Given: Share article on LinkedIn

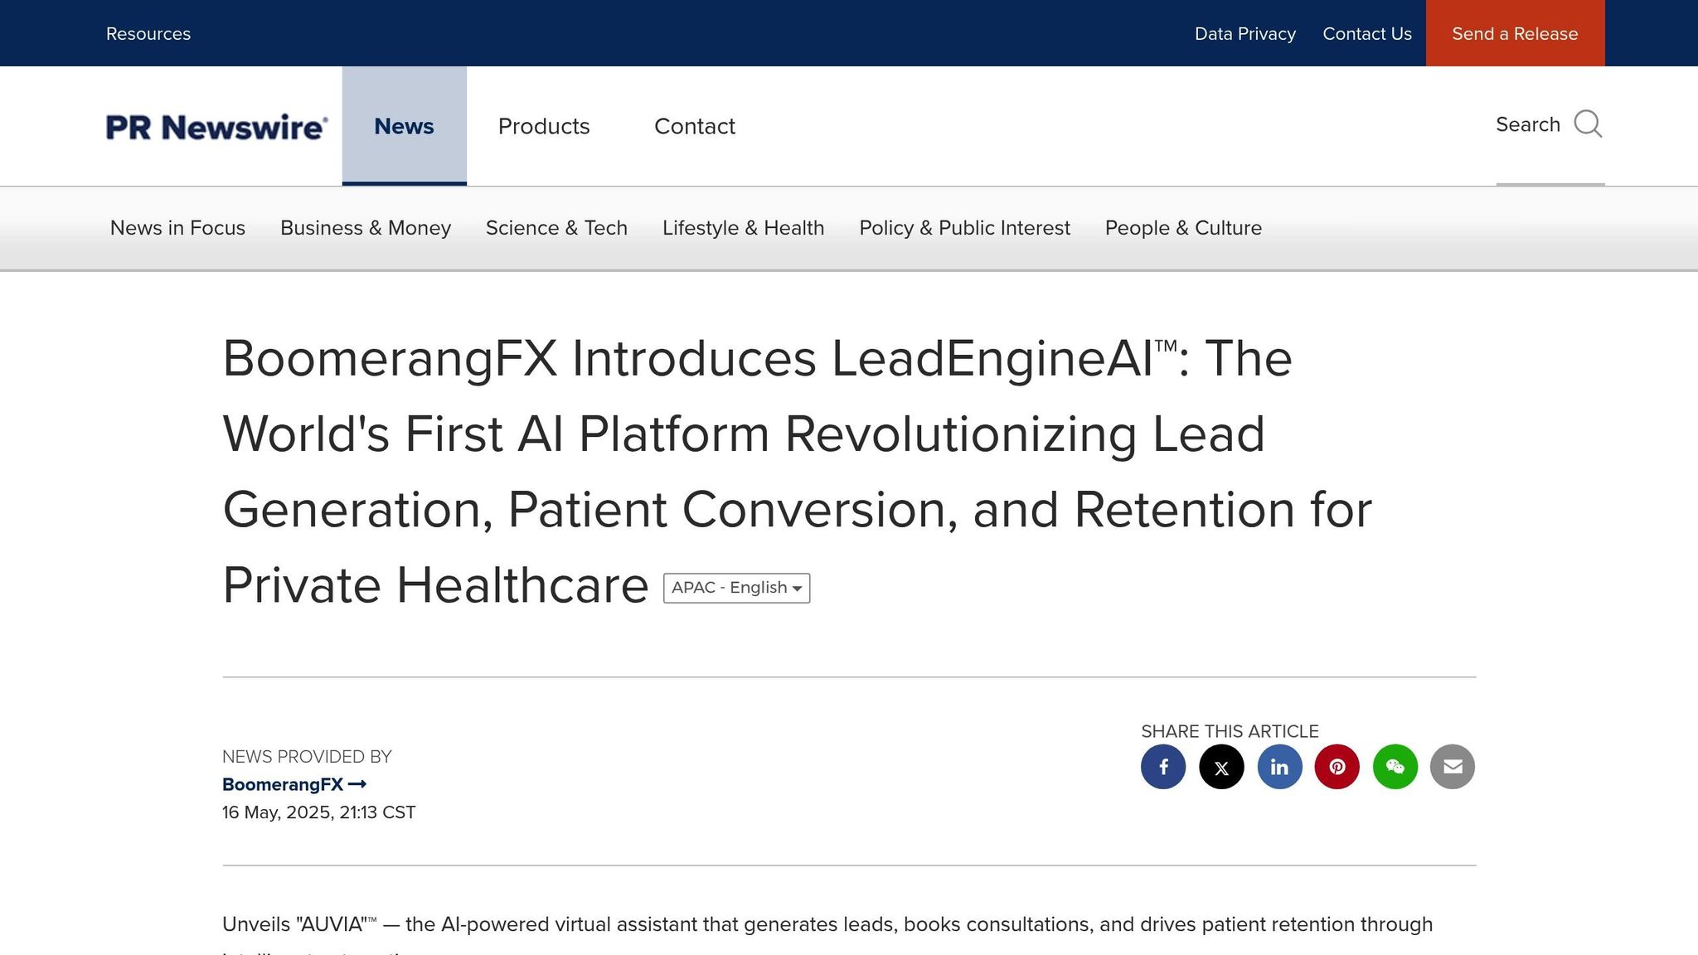Looking at the screenshot, I should [1279, 767].
